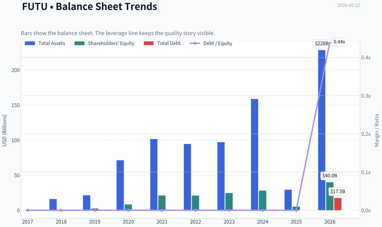
Task: Click the 2021 Shareholders' Equity bar
Action: click(x=162, y=203)
